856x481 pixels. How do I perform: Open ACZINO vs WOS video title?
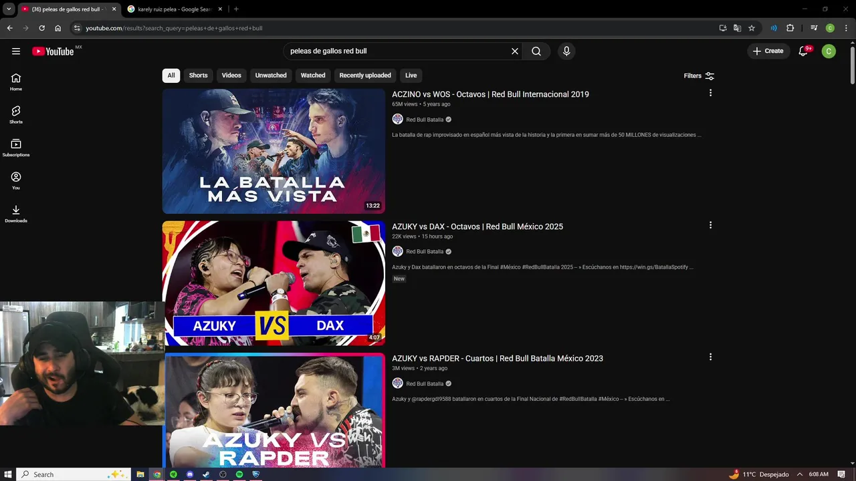(490, 94)
